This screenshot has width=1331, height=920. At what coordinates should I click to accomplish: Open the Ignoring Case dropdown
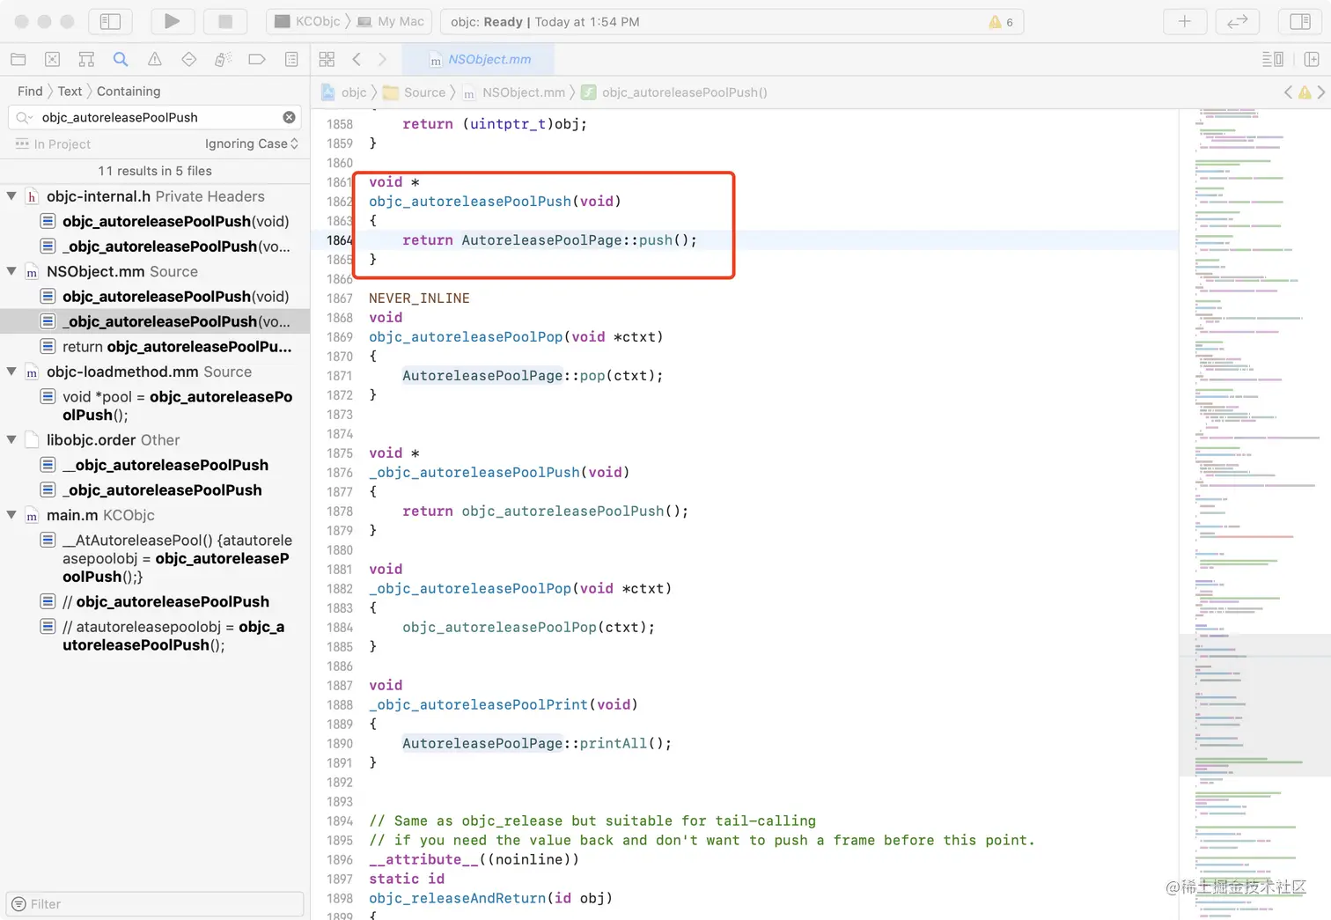pos(251,144)
